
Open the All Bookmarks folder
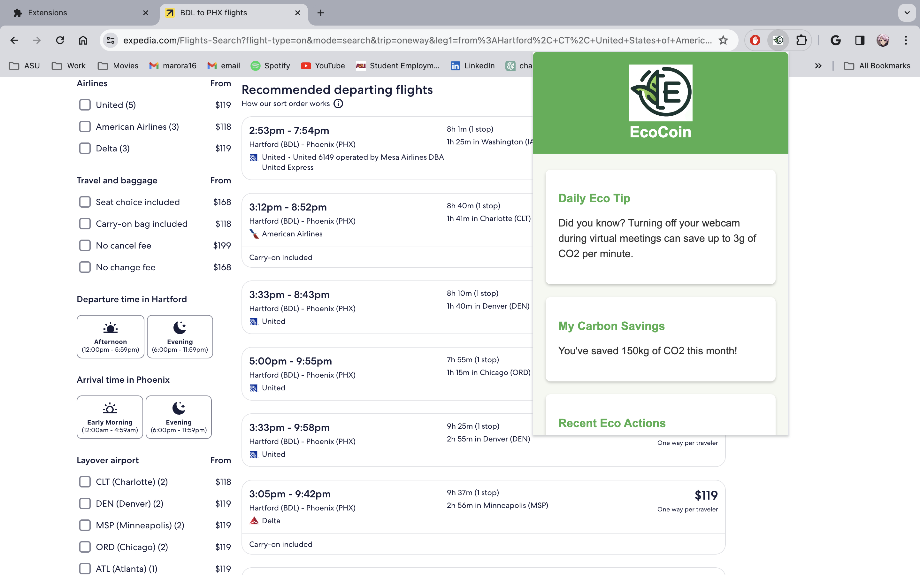pos(877,66)
